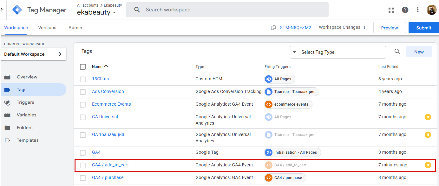Check the 13Chats tag checkbox

click(83, 79)
